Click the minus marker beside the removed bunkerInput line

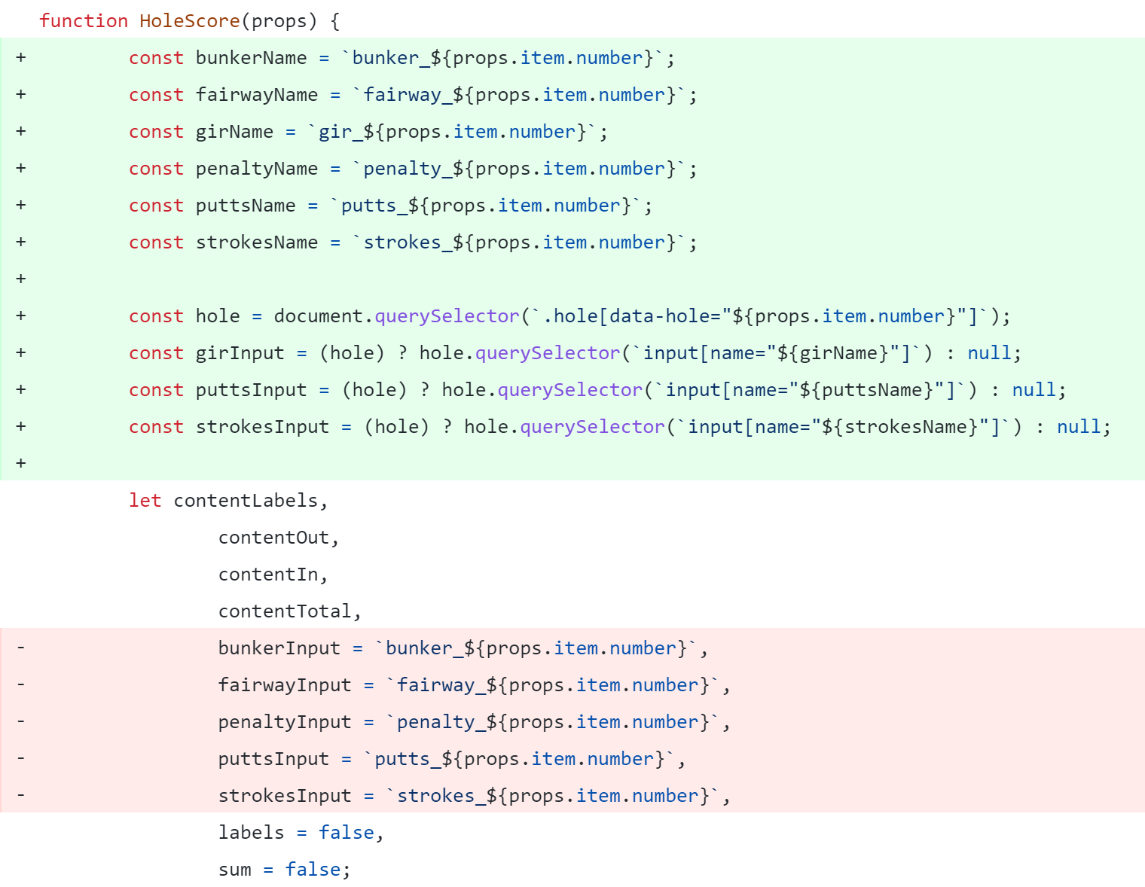(x=21, y=648)
